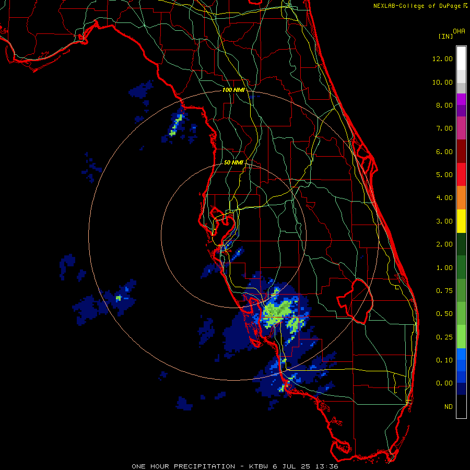The height and width of the screenshot is (470, 470).
Task: Select the "0.25" legend value
Action: (444, 337)
